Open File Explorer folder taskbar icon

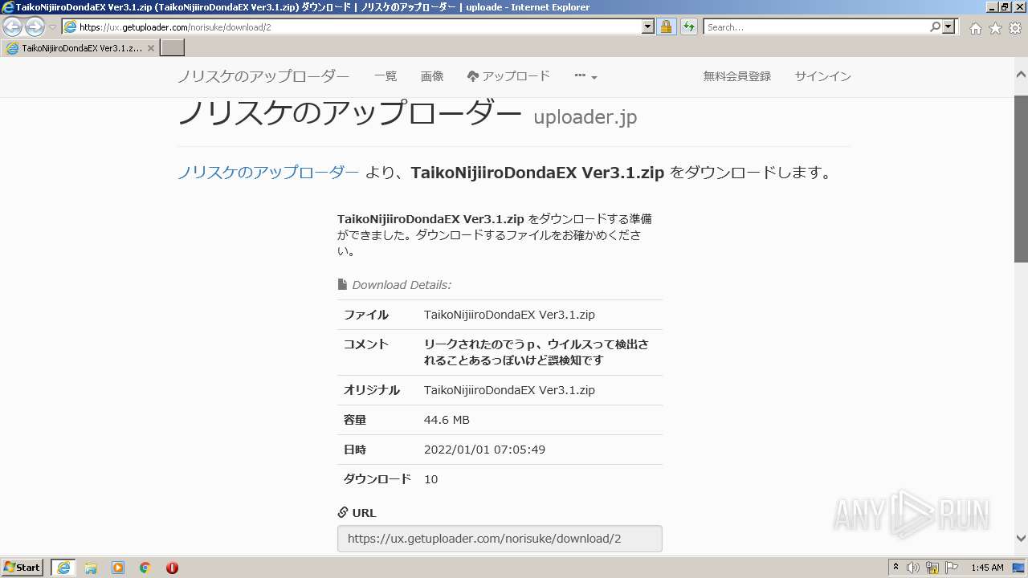coord(91,568)
